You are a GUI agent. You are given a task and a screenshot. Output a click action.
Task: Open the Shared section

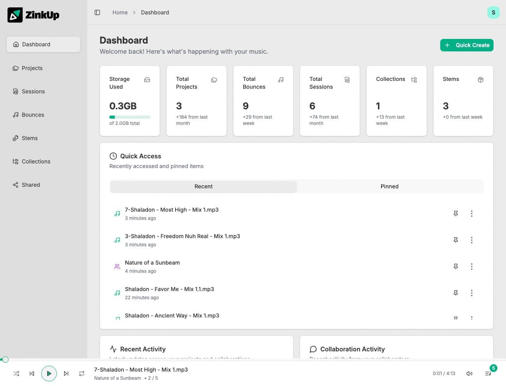pyautogui.click(x=31, y=185)
